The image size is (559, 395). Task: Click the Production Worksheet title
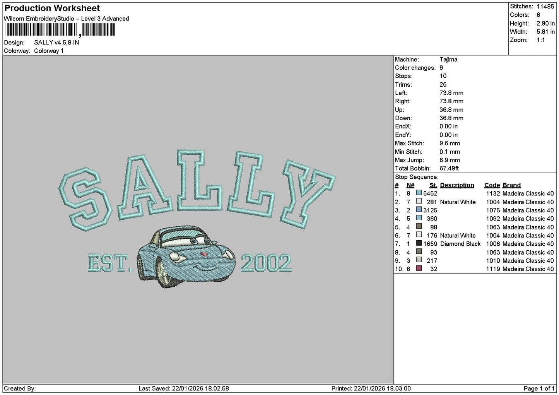[52, 8]
